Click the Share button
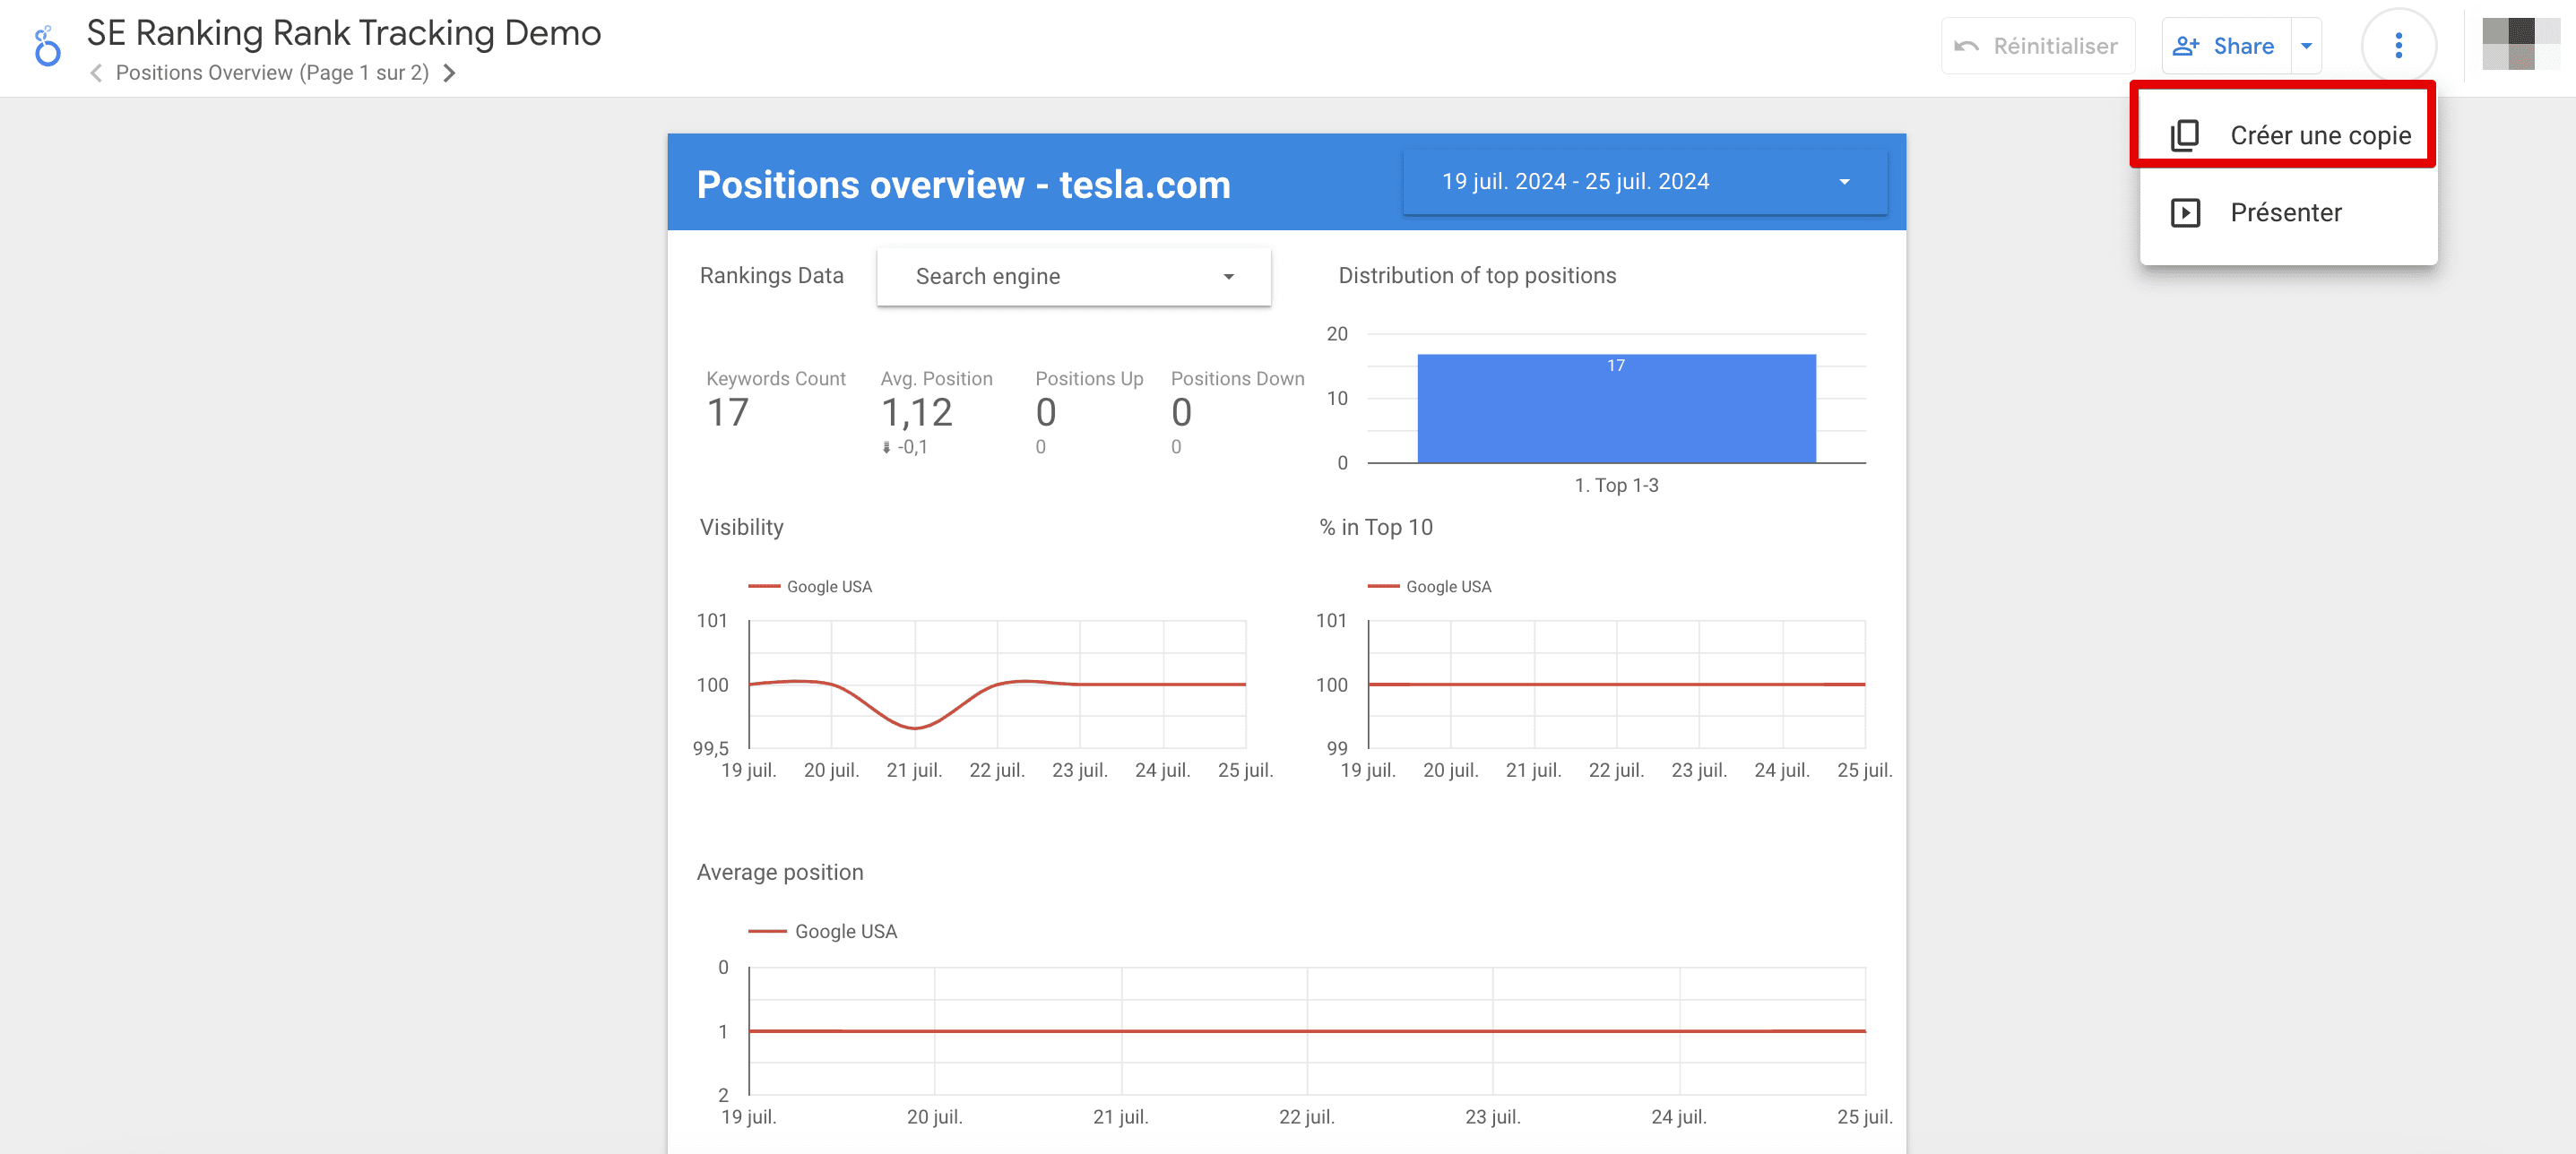This screenshot has width=2576, height=1154. (x=2225, y=46)
